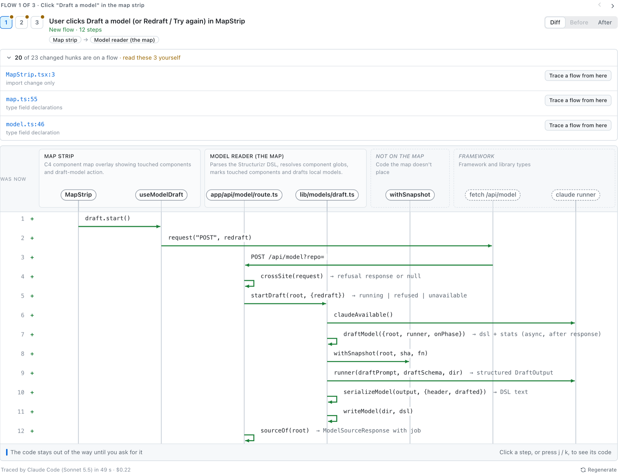Click step 3 POST /api/model?repo=
The width and height of the screenshot is (618, 474).
(287, 257)
